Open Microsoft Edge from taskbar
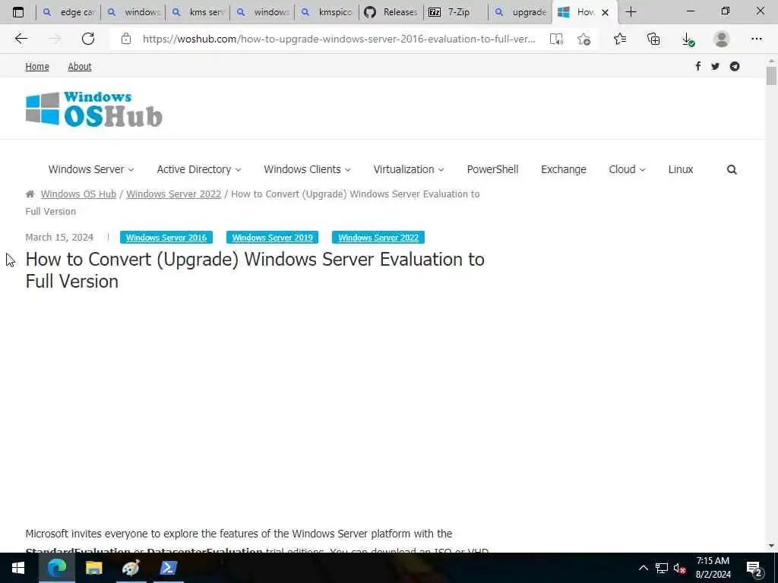Image resolution: width=778 pixels, height=583 pixels. click(56, 568)
